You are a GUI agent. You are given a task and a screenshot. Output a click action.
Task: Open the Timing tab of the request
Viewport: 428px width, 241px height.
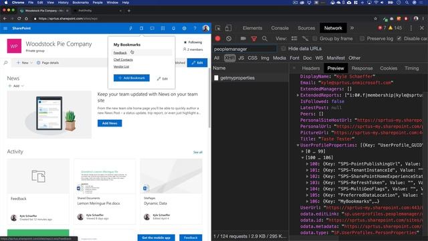point(411,68)
